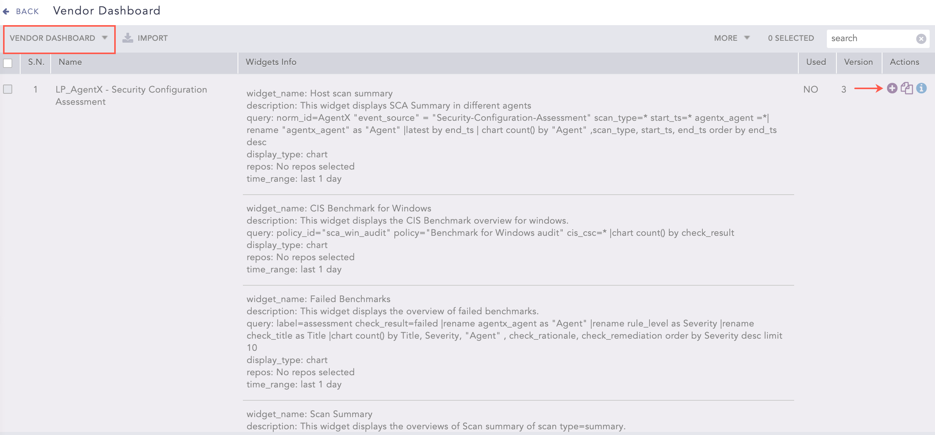Click the Used column header
The height and width of the screenshot is (435, 935).
816,62
